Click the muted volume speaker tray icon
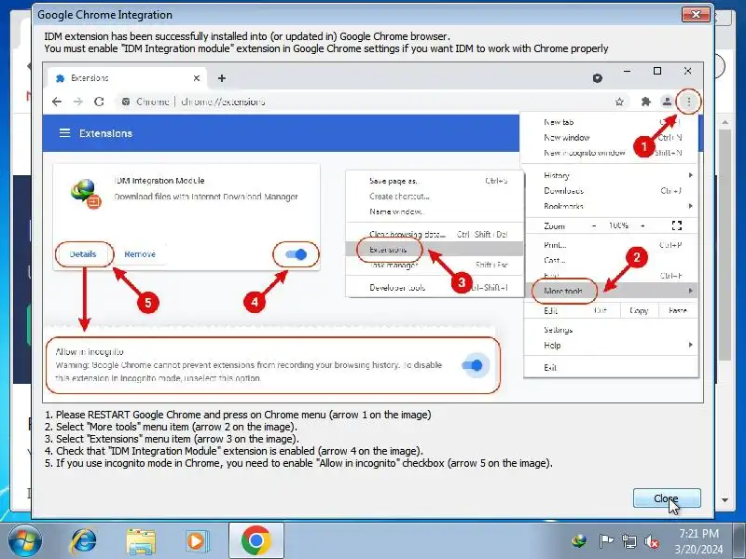The height and width of the screenshot is (559, 746). point(651,541)
